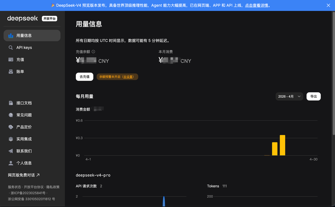Open 常见问题 in the sidebar
335x207 pixels.
[x=32, y=115]
